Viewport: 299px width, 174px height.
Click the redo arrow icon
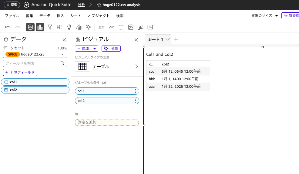pyautogui.click(x=17, y=27)
